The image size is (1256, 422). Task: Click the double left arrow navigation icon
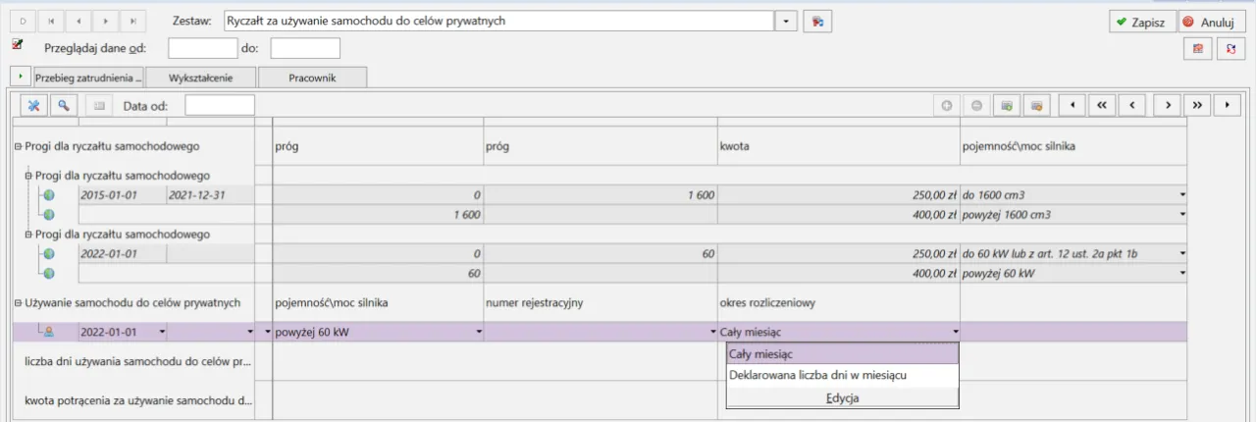tap(1102, 105)
